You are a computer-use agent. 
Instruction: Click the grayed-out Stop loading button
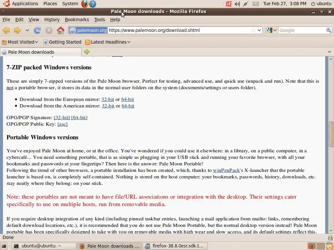pos(49,30)
